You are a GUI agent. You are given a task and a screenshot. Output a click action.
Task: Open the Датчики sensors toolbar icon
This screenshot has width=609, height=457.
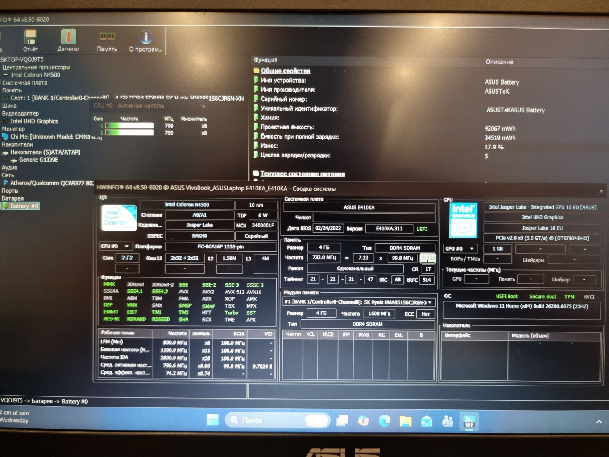point(68,41)
